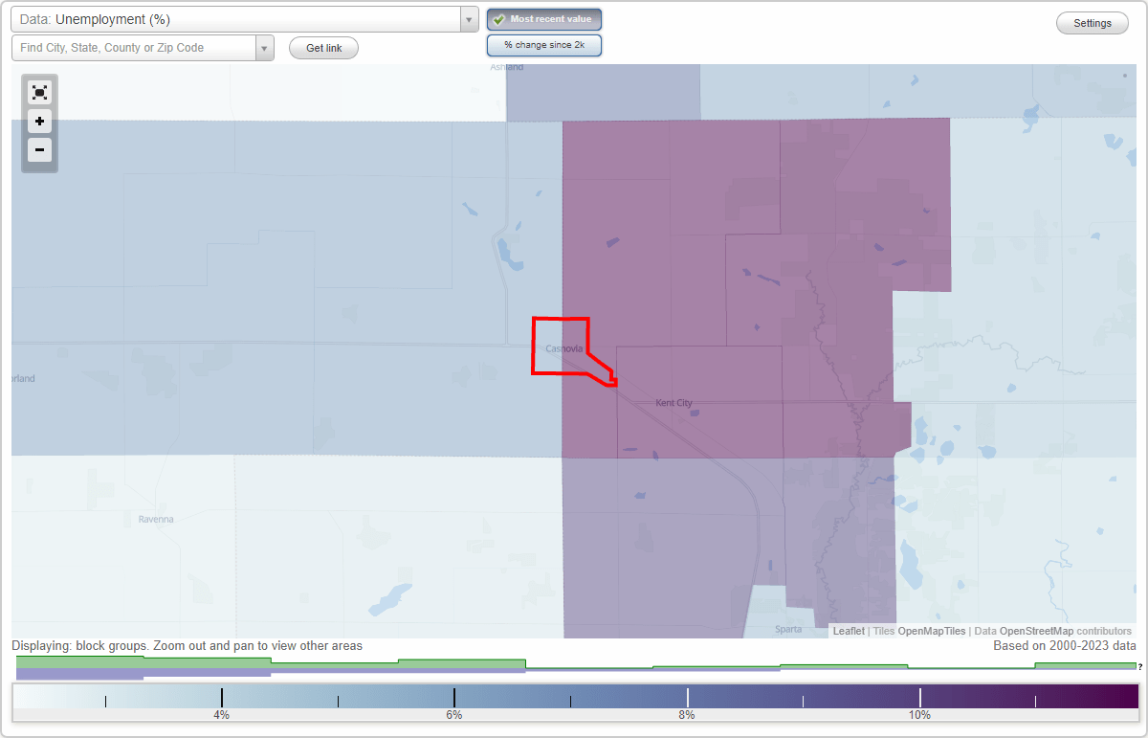Select the red-outlined Casnovia area
This screenshot has height=738, width=1148.
click(560, 347)
